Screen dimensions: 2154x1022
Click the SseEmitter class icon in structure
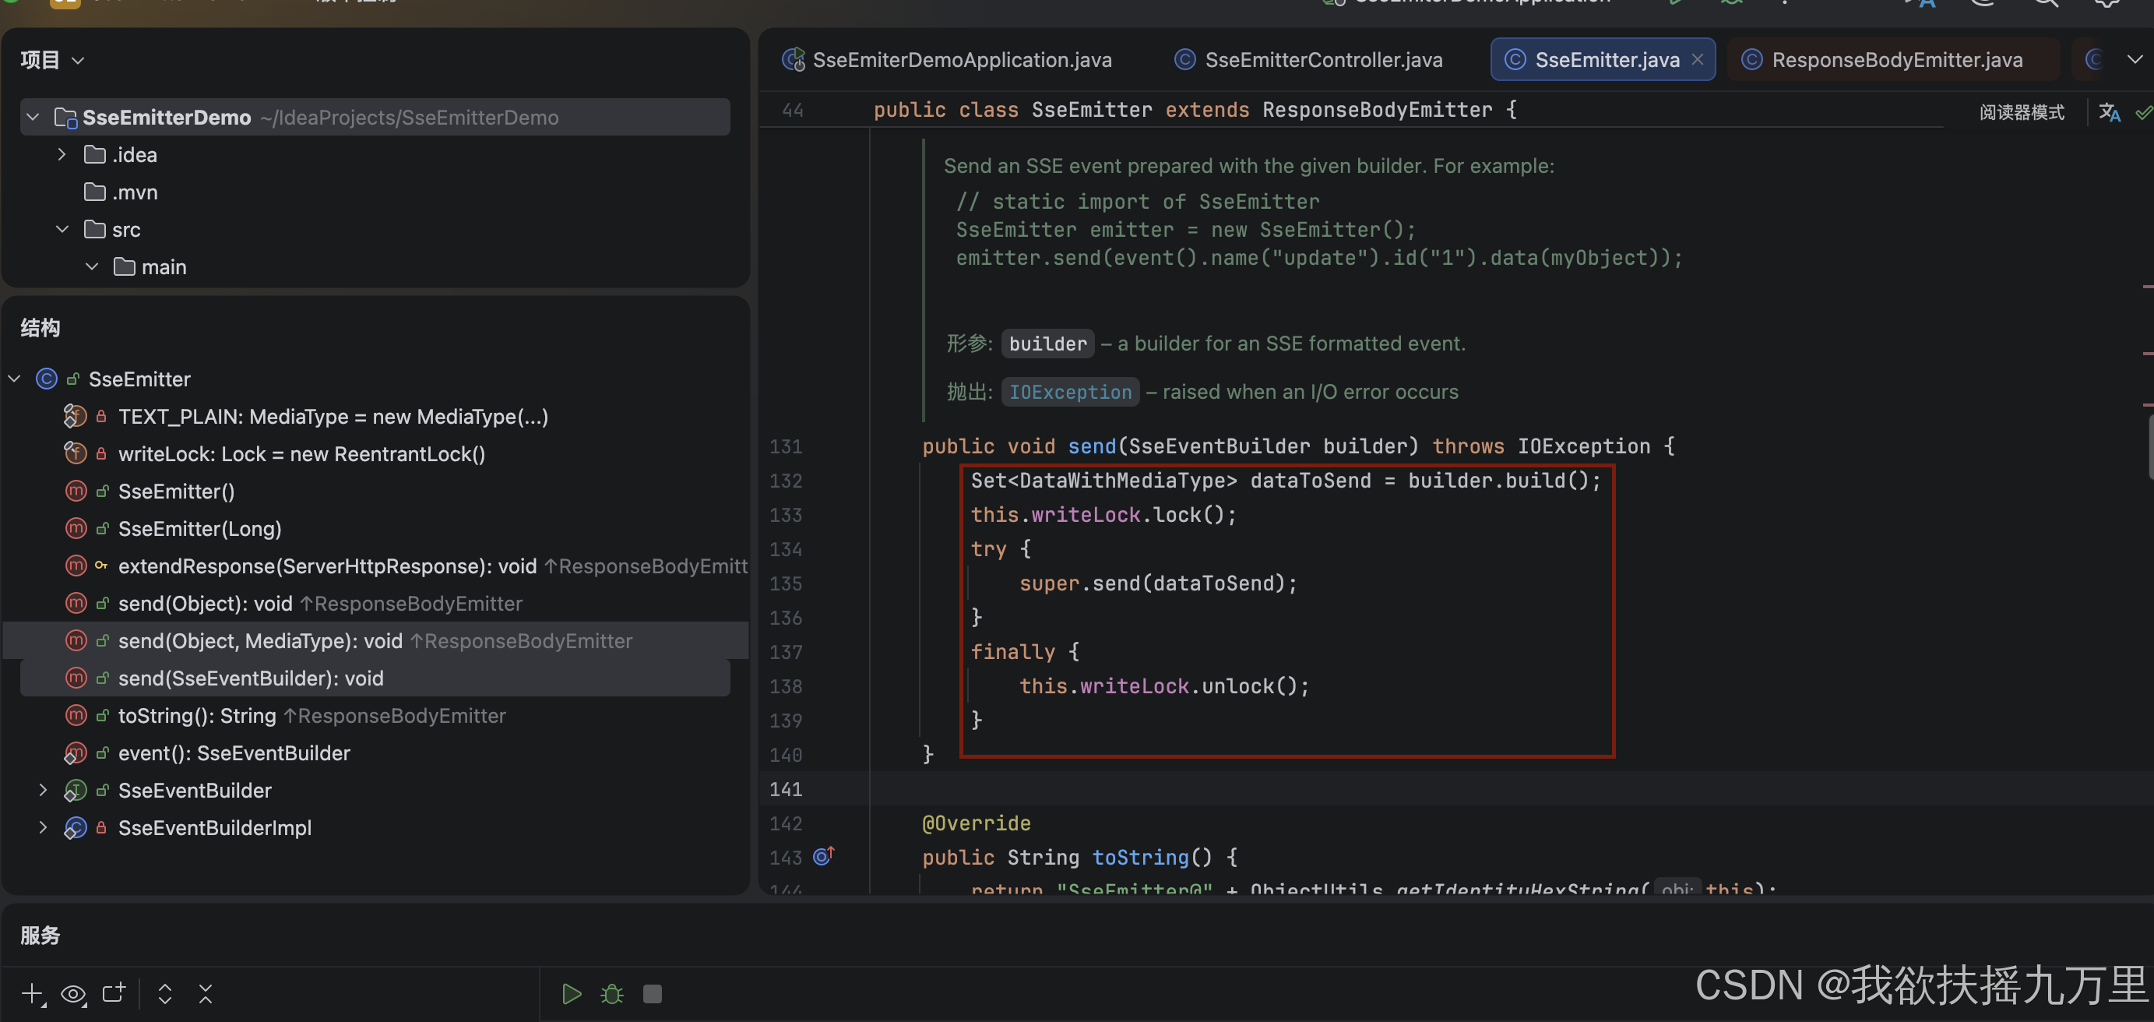[47, 379]
